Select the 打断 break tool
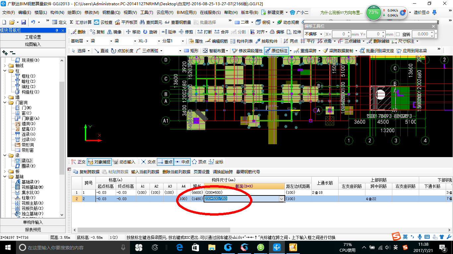The image size is (453, 254). click(x=205, y=32)
